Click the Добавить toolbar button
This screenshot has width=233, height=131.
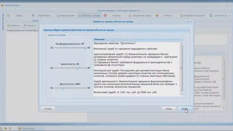(14, 25)
